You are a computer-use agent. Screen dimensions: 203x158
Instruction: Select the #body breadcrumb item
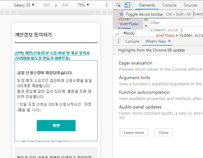(129, 33)
